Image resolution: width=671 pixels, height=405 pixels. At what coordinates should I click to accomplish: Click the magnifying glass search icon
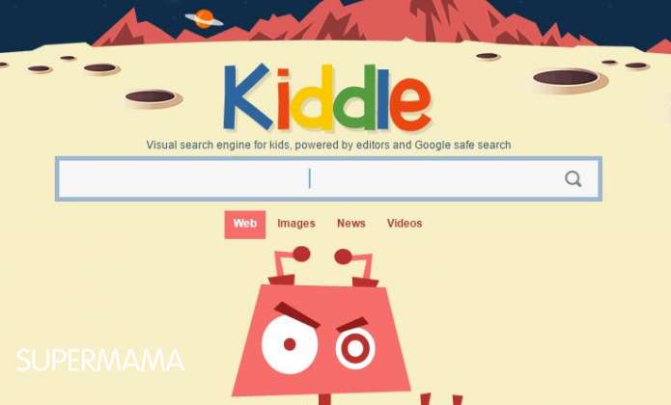pos(573,179)
